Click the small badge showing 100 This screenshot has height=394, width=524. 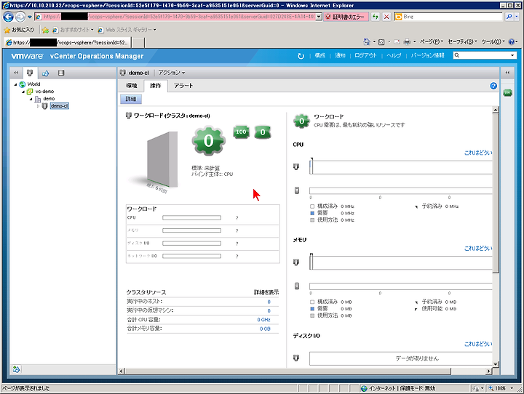(x=241, y=132)
